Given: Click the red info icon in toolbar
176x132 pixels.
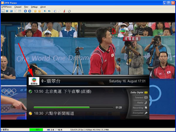Looking at the screenshot, I should coord(65,11).
